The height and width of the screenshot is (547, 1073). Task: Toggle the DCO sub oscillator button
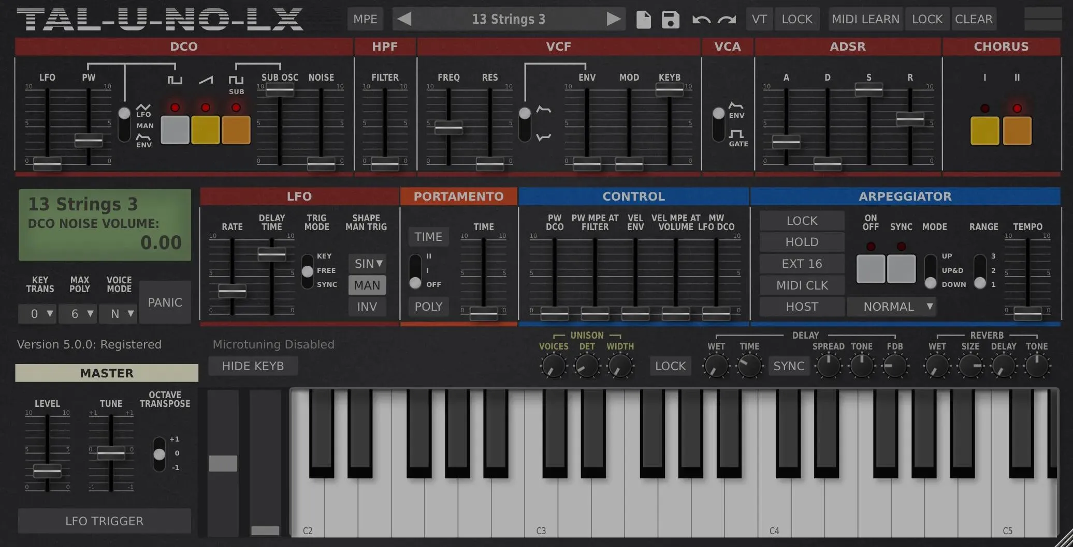coord(236,130)
